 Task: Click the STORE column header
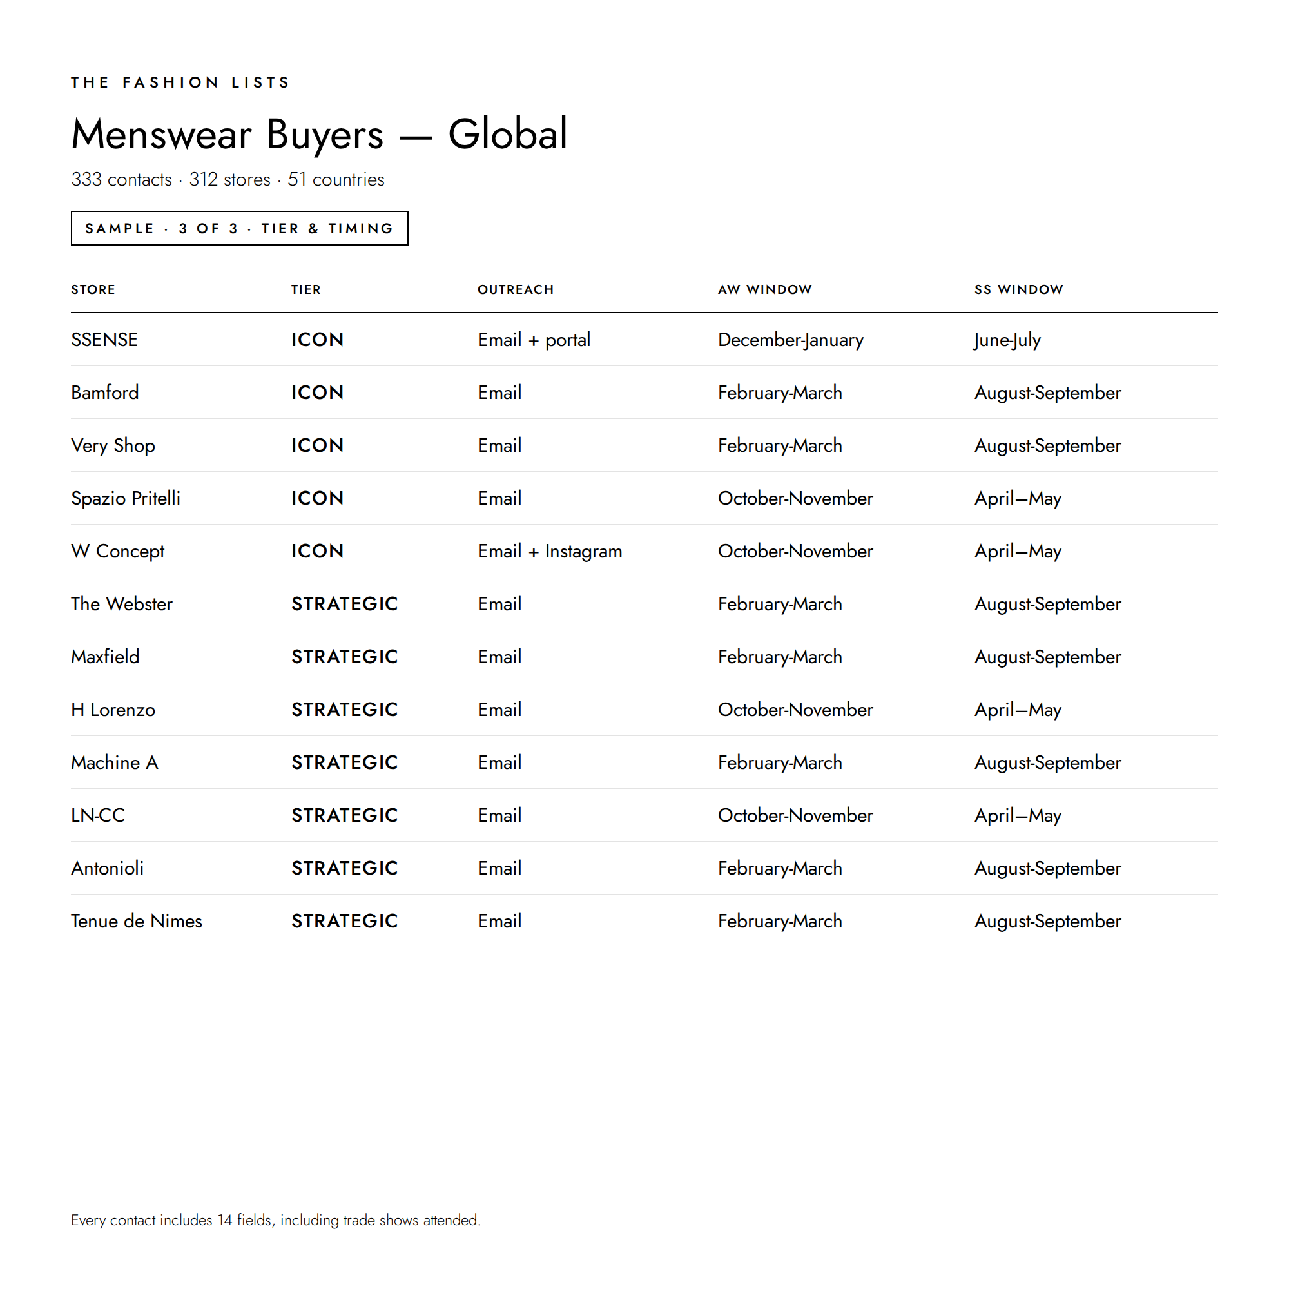point(93,289)
